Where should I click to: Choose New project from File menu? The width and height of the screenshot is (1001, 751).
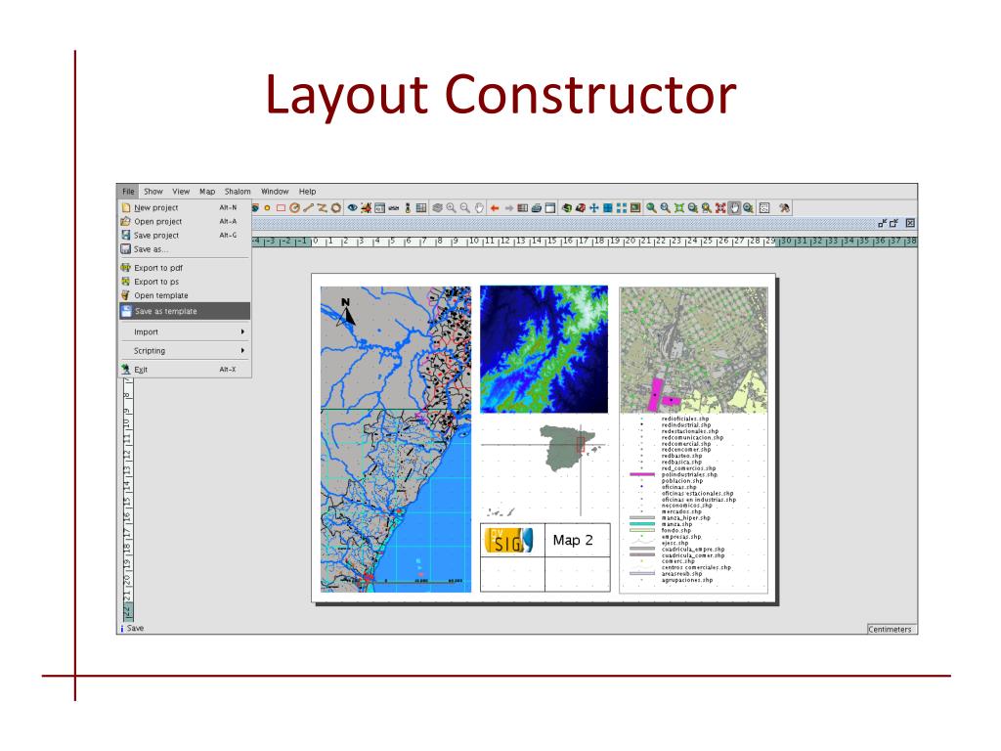coord(185,207)
